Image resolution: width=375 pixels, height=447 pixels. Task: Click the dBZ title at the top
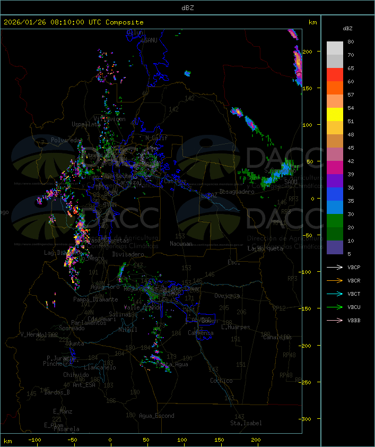(x=187, y=7)
